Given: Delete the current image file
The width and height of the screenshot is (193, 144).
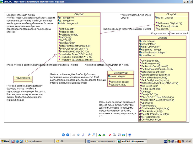Looking at the screenshot, I should pyautogui.click(x=110, y=135).
